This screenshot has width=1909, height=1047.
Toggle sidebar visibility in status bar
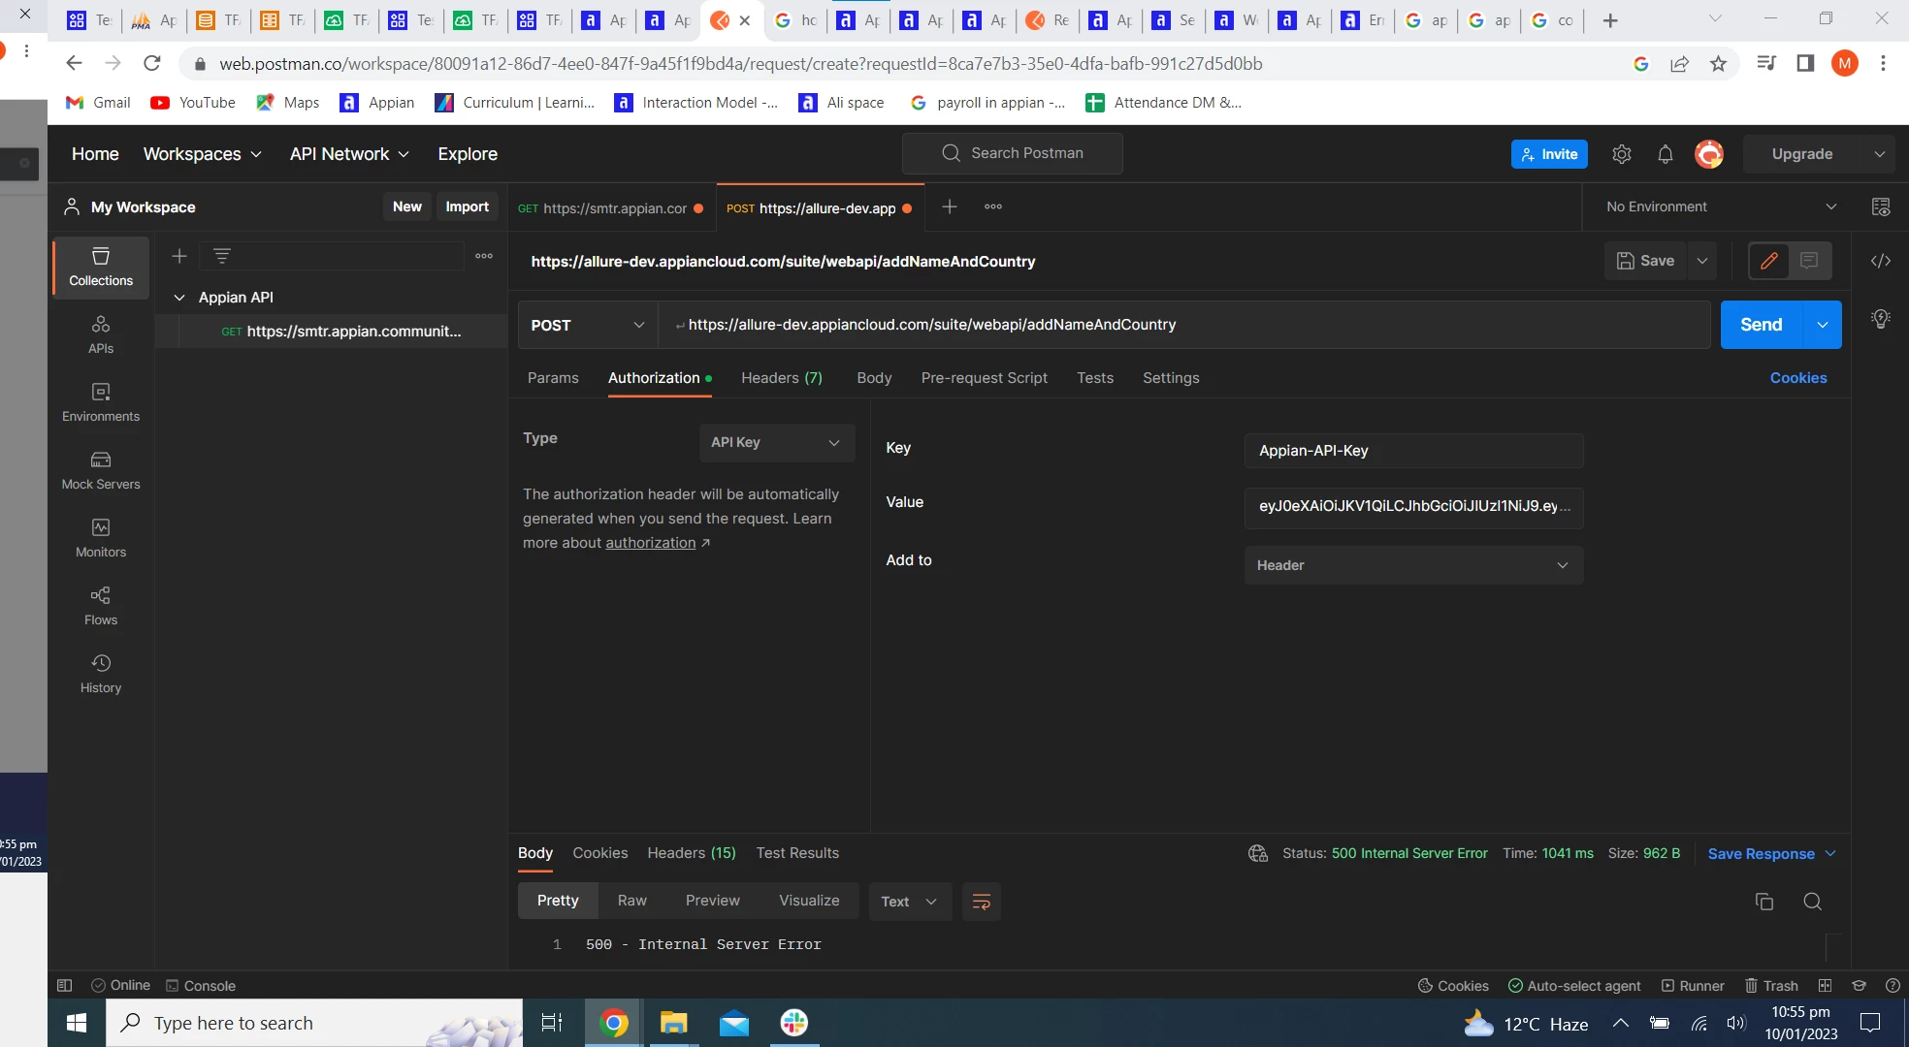[65, 985]
